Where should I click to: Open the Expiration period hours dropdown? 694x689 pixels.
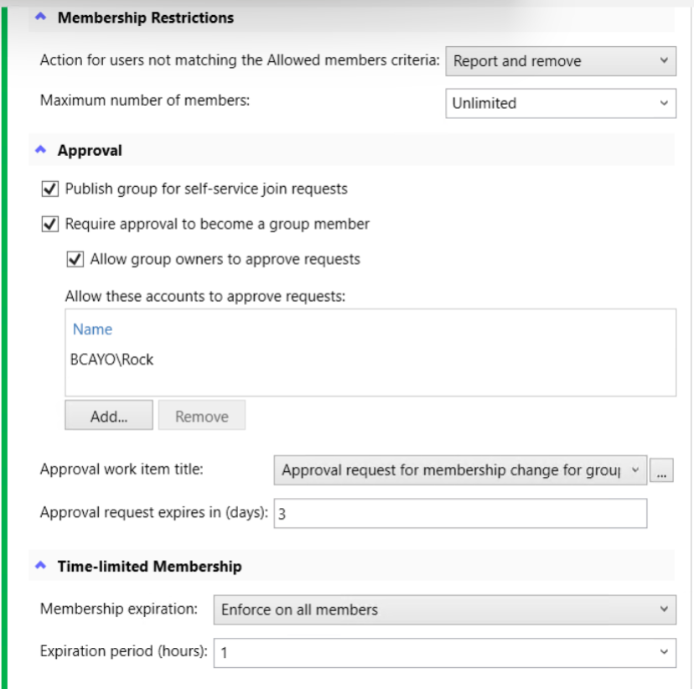(444, 653)
